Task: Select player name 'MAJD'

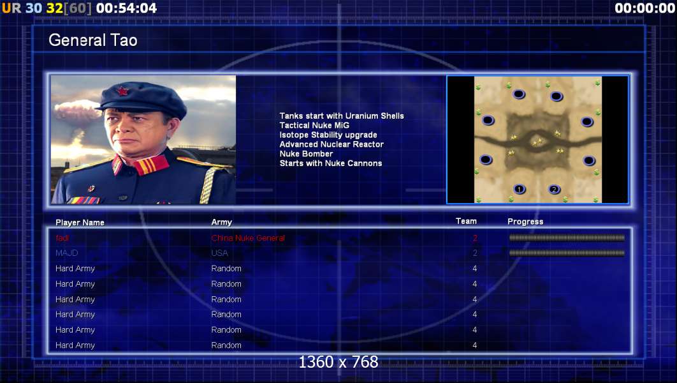Action: pos(66,253)
